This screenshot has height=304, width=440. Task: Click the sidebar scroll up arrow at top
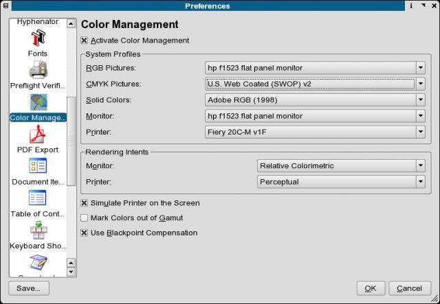(71, 23)
